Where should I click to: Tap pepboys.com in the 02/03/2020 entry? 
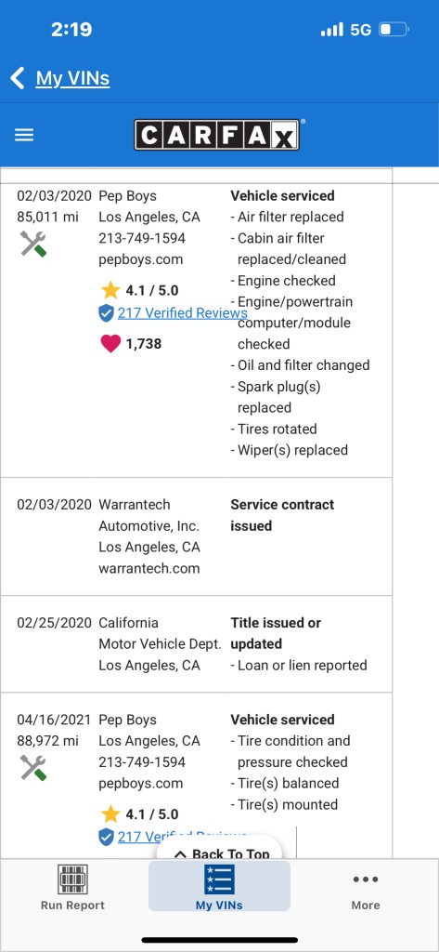[x=141, y=259]
